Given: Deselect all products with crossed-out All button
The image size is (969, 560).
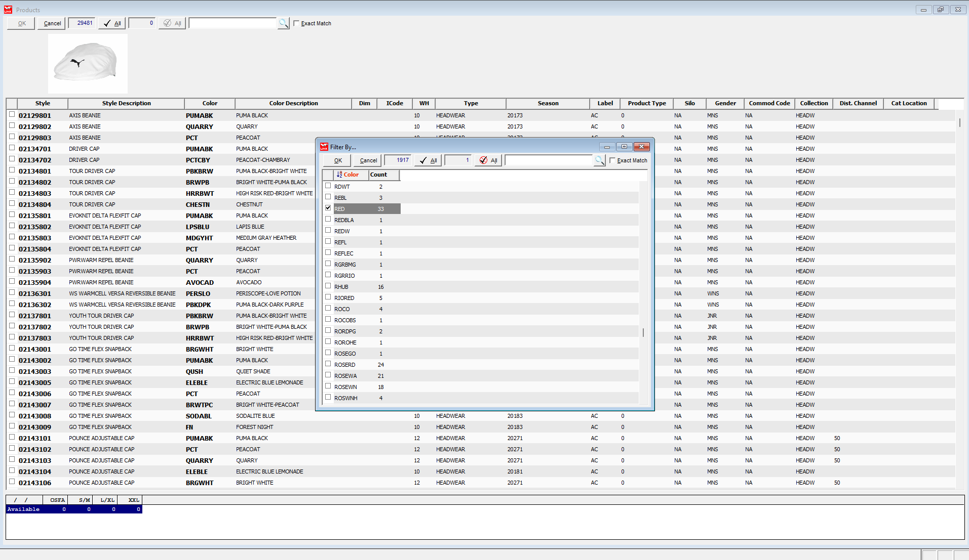Looking at the screenshot, I should (x=172, y=23).
